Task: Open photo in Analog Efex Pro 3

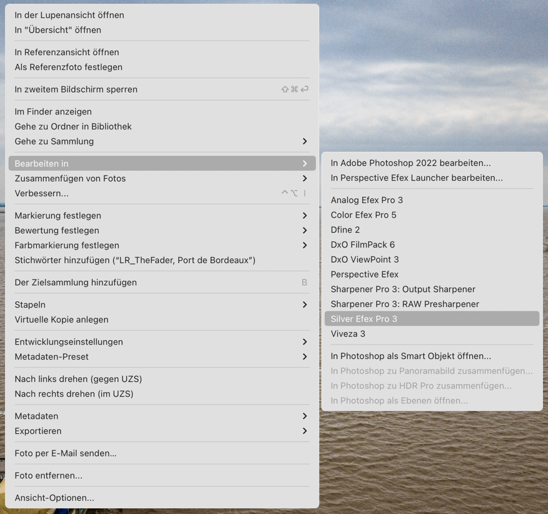Action: click(432, 200)
